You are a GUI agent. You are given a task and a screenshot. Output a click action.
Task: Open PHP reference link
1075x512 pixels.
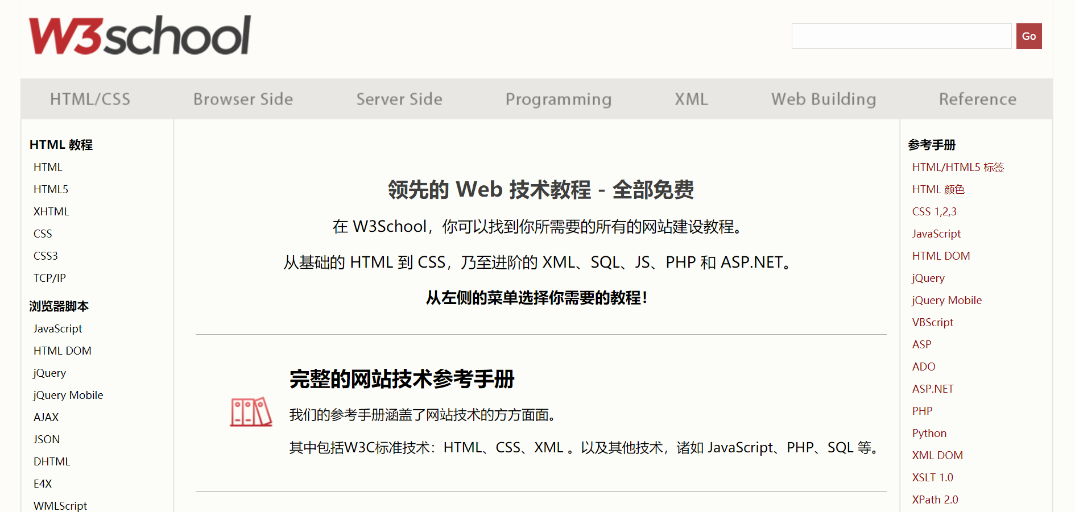pos(922,411)
